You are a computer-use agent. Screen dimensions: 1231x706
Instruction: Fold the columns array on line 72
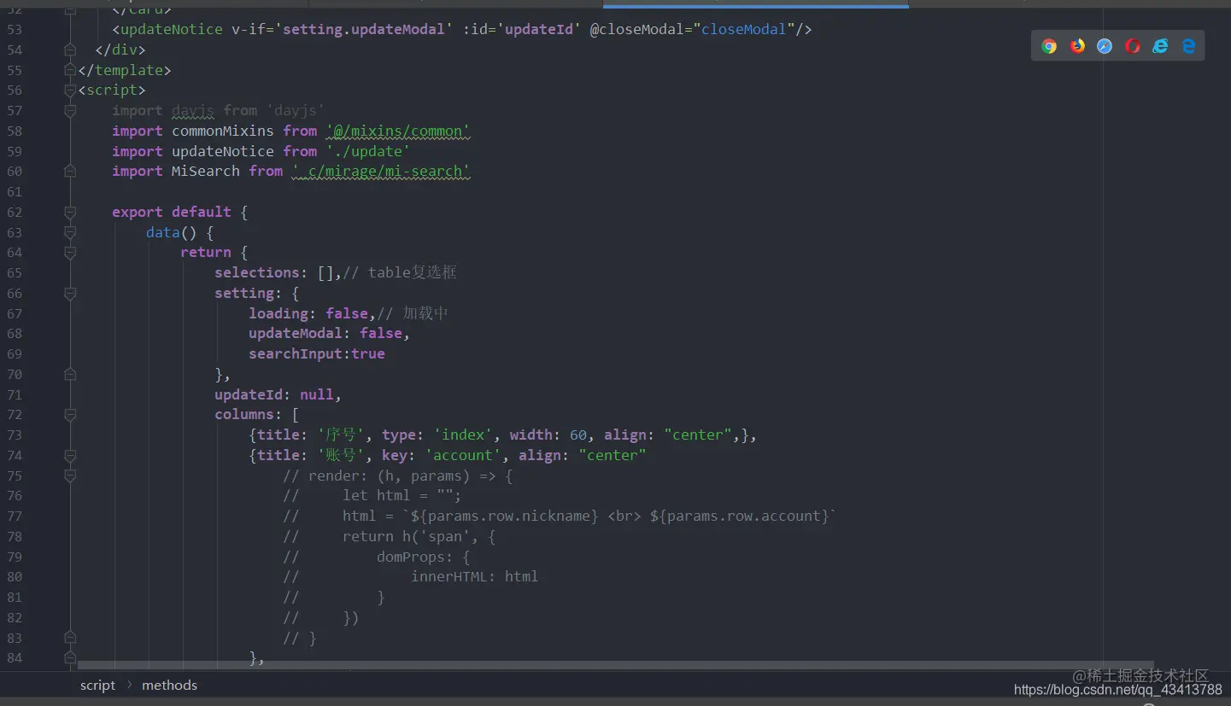click(70, 415)
